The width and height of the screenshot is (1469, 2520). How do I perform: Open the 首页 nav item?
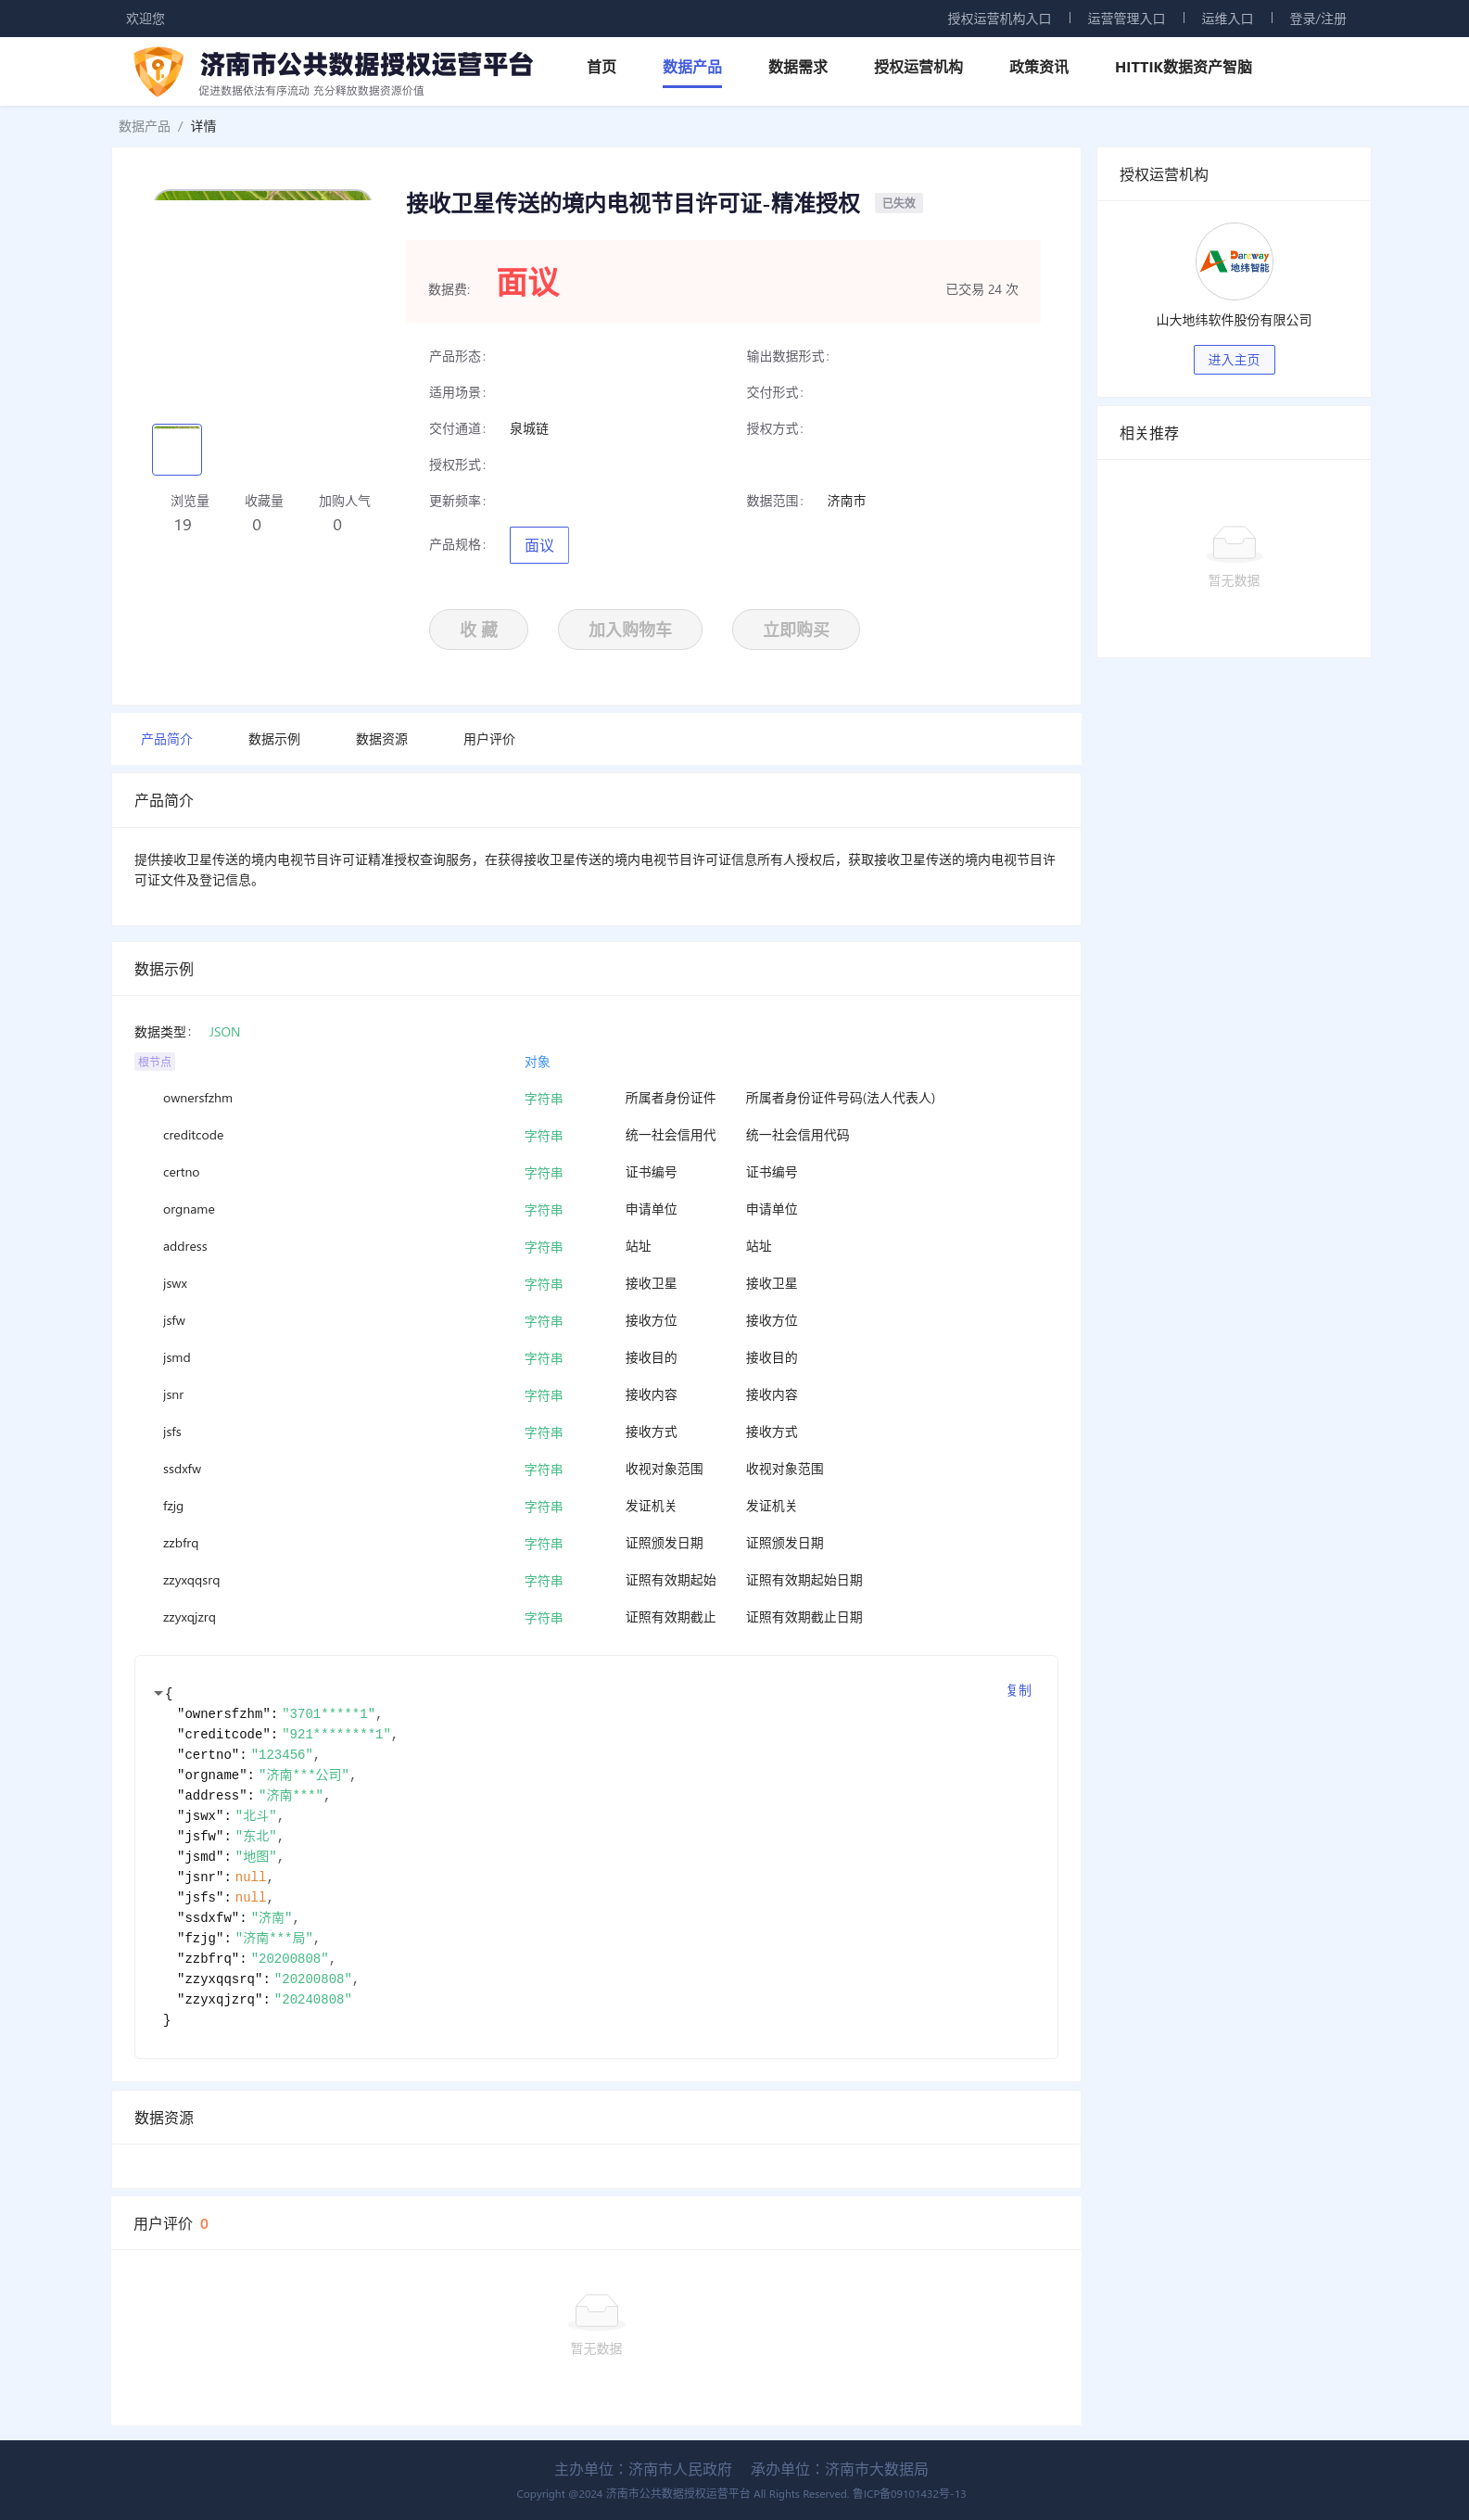[x=602, y=67]
